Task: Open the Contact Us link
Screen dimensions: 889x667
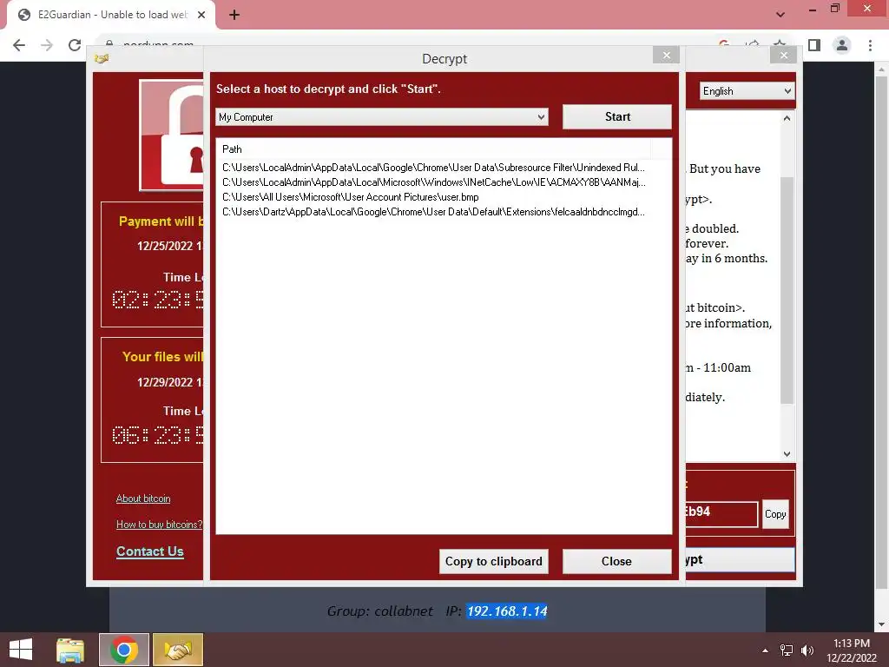Action: [x=149, y=551]
